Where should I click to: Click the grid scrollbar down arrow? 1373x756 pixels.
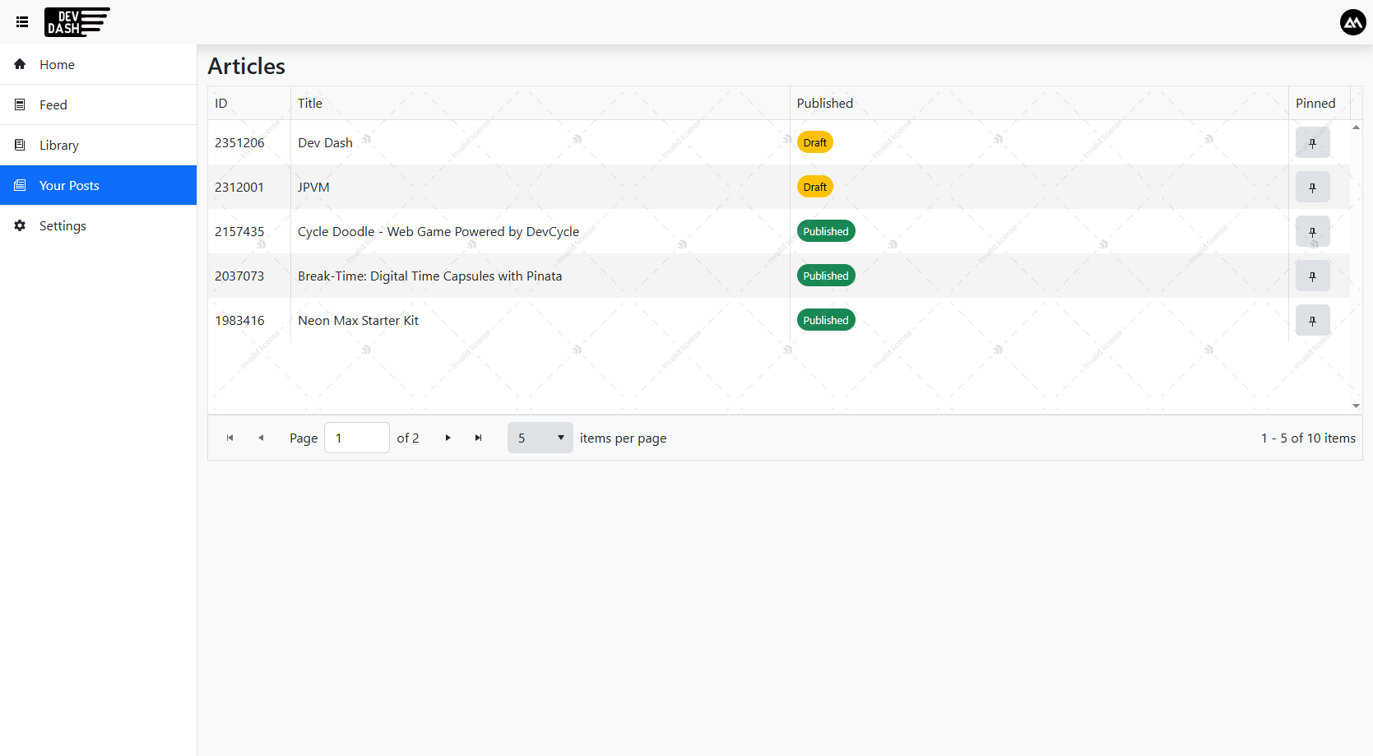pyautogui.click(x=1356, y=406)
